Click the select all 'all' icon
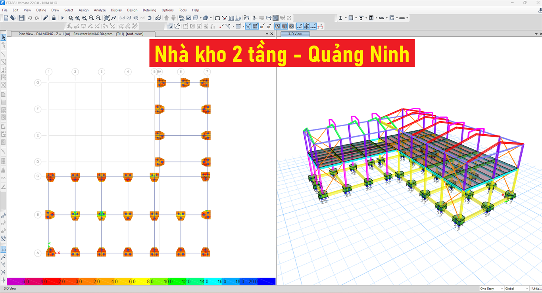This screenshot has width=542, height=293. (x=3, y=216)
